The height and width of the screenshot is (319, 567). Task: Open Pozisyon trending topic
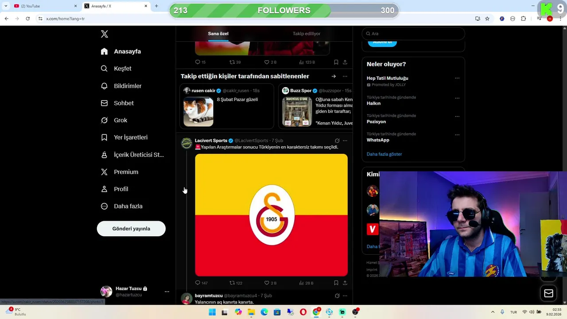point(376,121)
